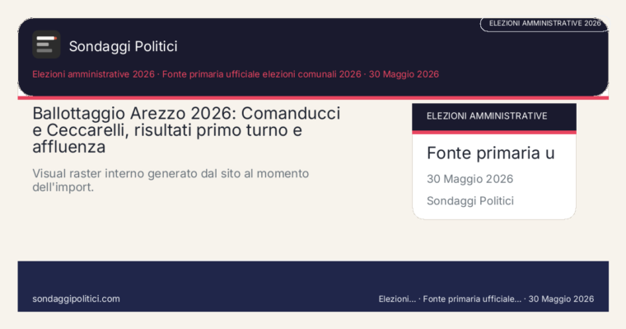Click Sondaggi Politici author in card
Viewport: 626px width, 329px height.
(470, 200)
